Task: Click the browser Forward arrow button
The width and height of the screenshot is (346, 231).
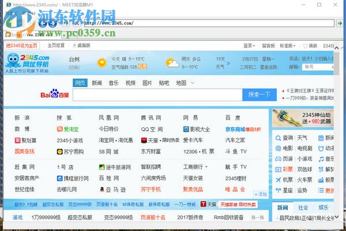Action: pyautogui.click(x=52, y=23)
